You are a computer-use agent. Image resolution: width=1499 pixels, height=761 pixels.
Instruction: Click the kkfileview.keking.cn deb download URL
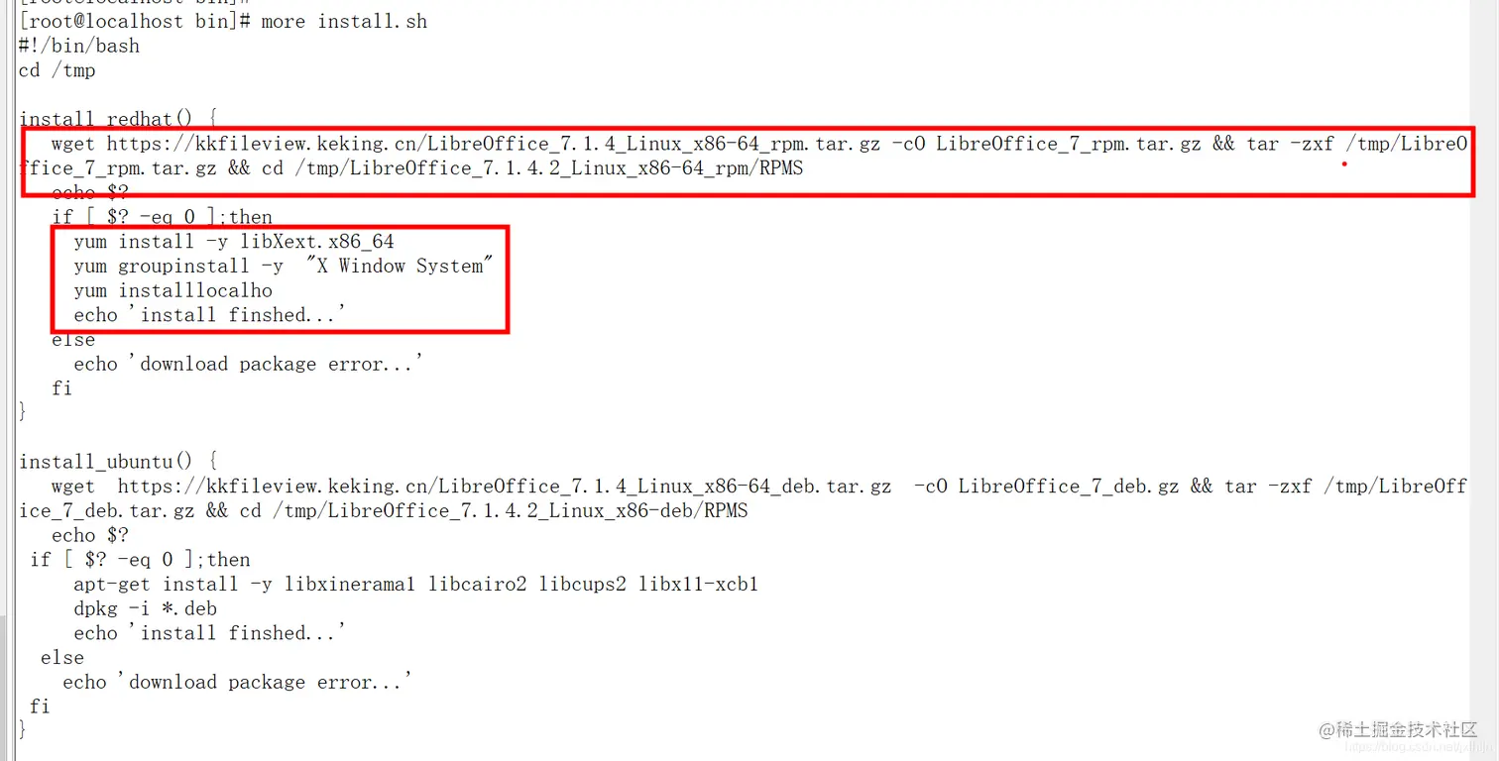click(x=504, y=487)
